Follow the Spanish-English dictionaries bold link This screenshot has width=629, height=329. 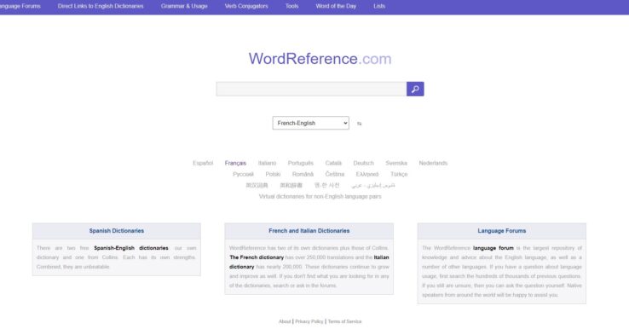coord(131,248)
